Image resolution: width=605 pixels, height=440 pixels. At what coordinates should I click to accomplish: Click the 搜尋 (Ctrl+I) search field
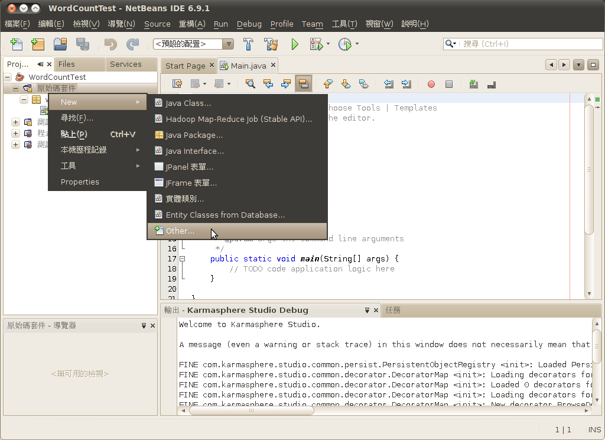click(x=523, y=44)
